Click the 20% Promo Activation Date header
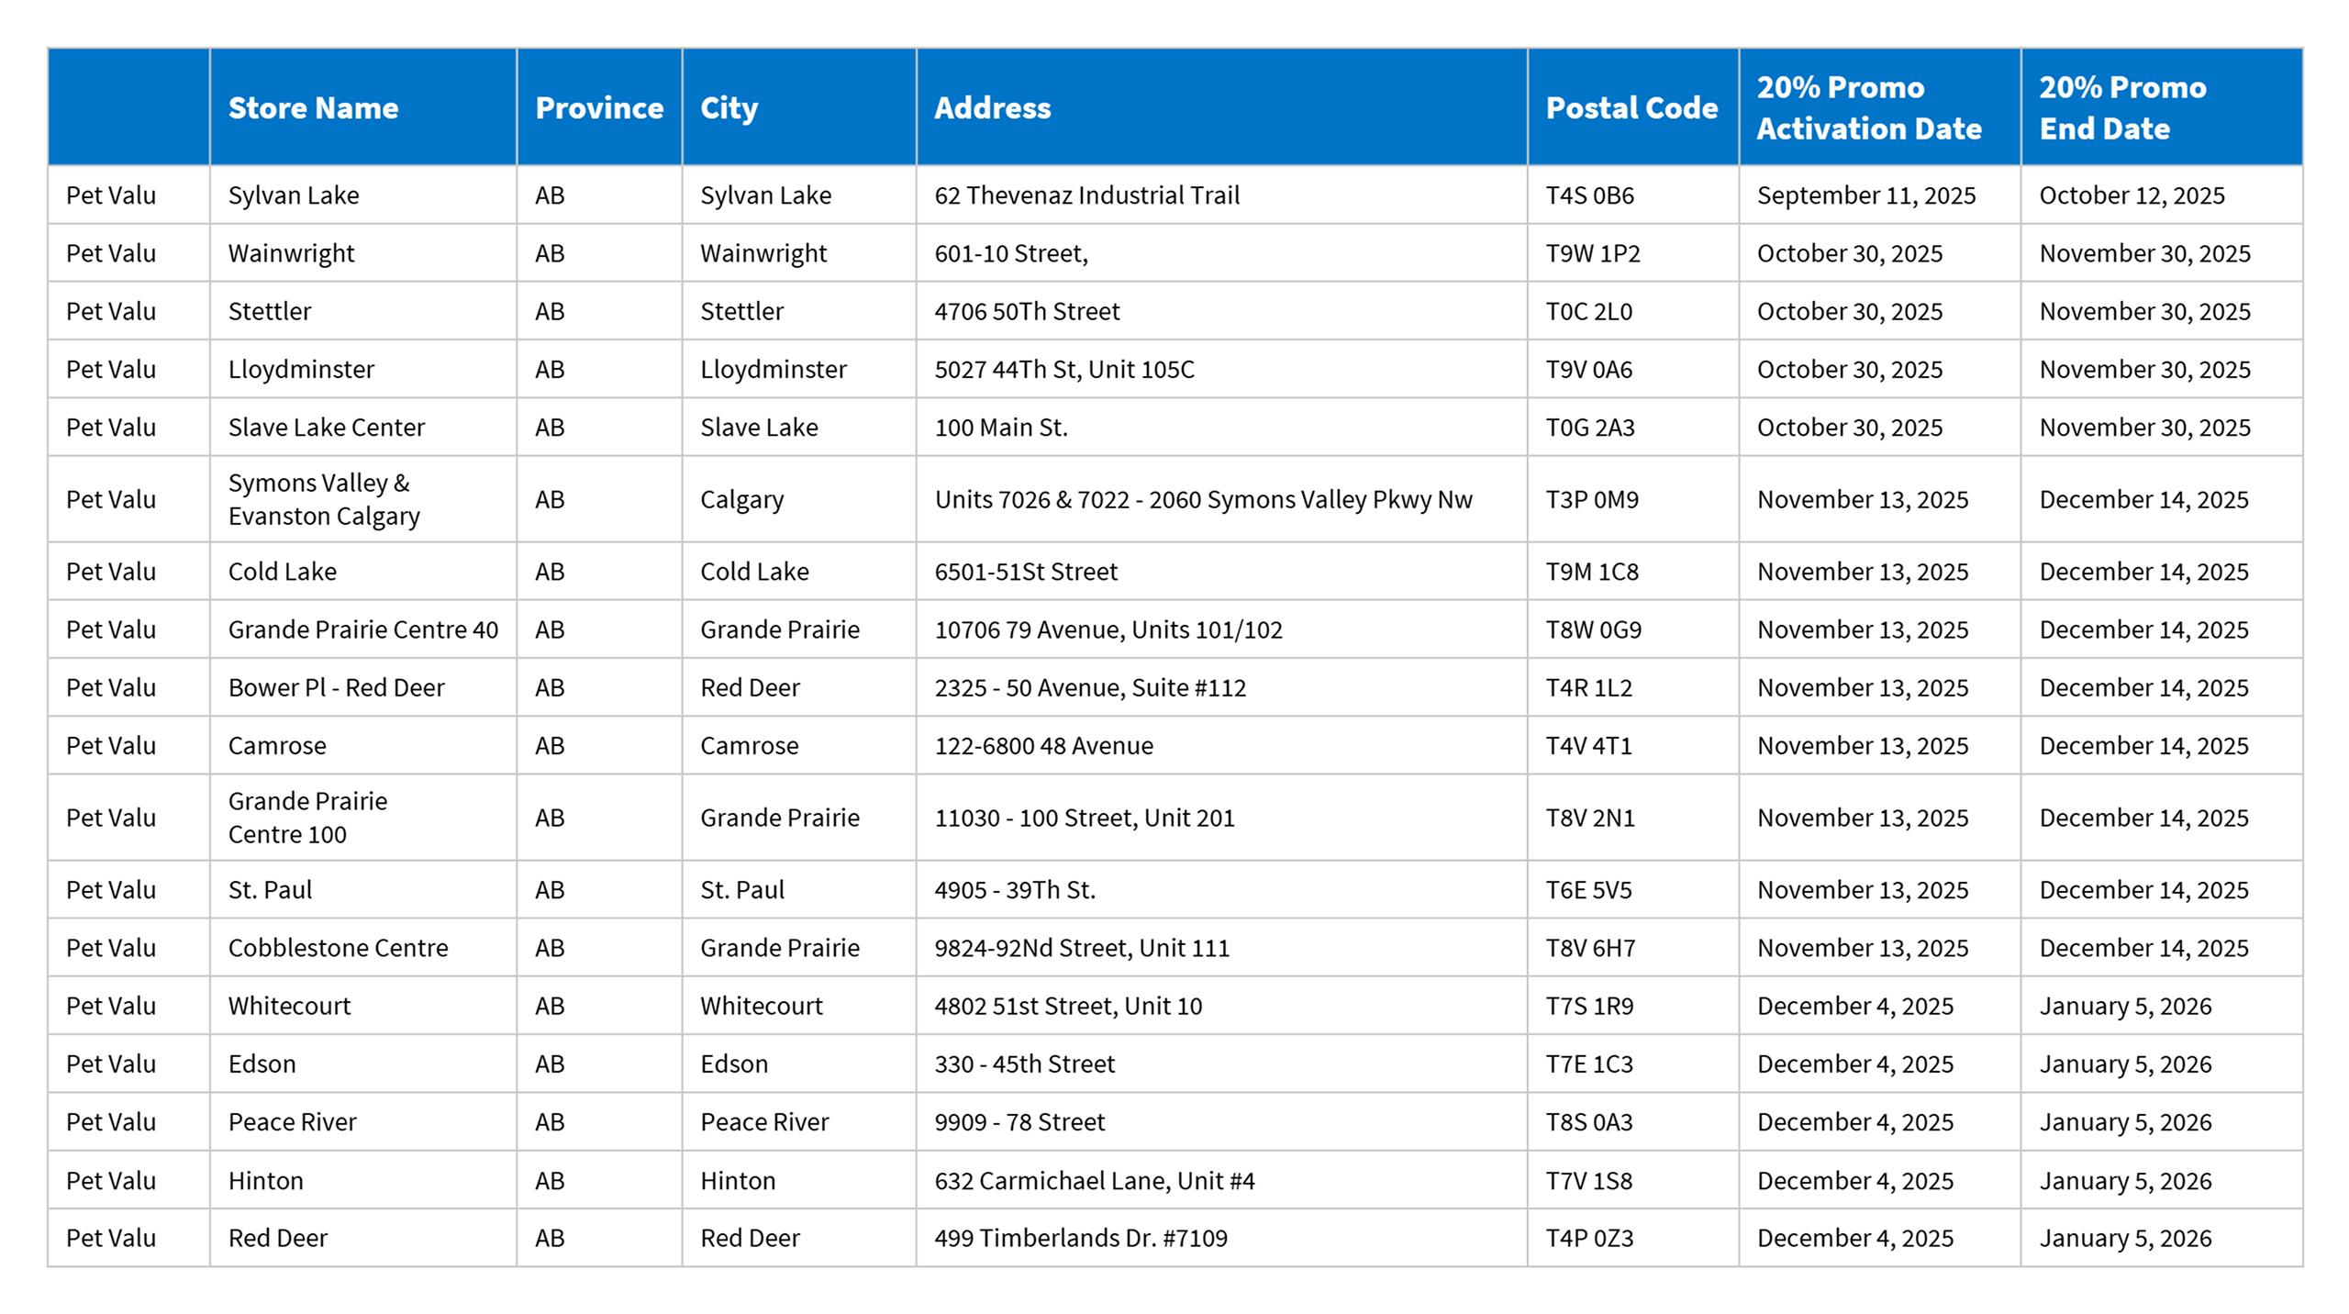This screenshot has height=1314, width=2349. [1868, 108]
